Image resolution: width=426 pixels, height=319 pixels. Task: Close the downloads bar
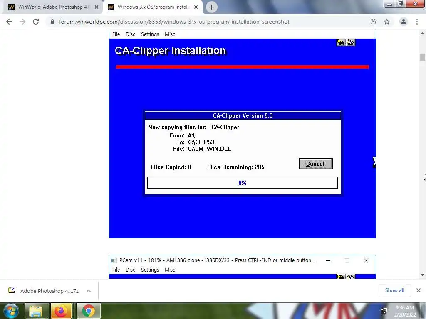coord(419,290)
